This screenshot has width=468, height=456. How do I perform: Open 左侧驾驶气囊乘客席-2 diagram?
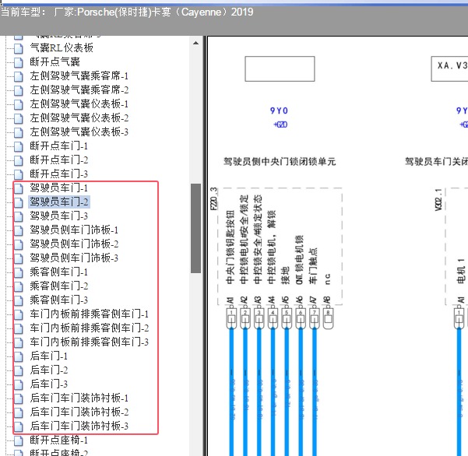tap(79, 89)
